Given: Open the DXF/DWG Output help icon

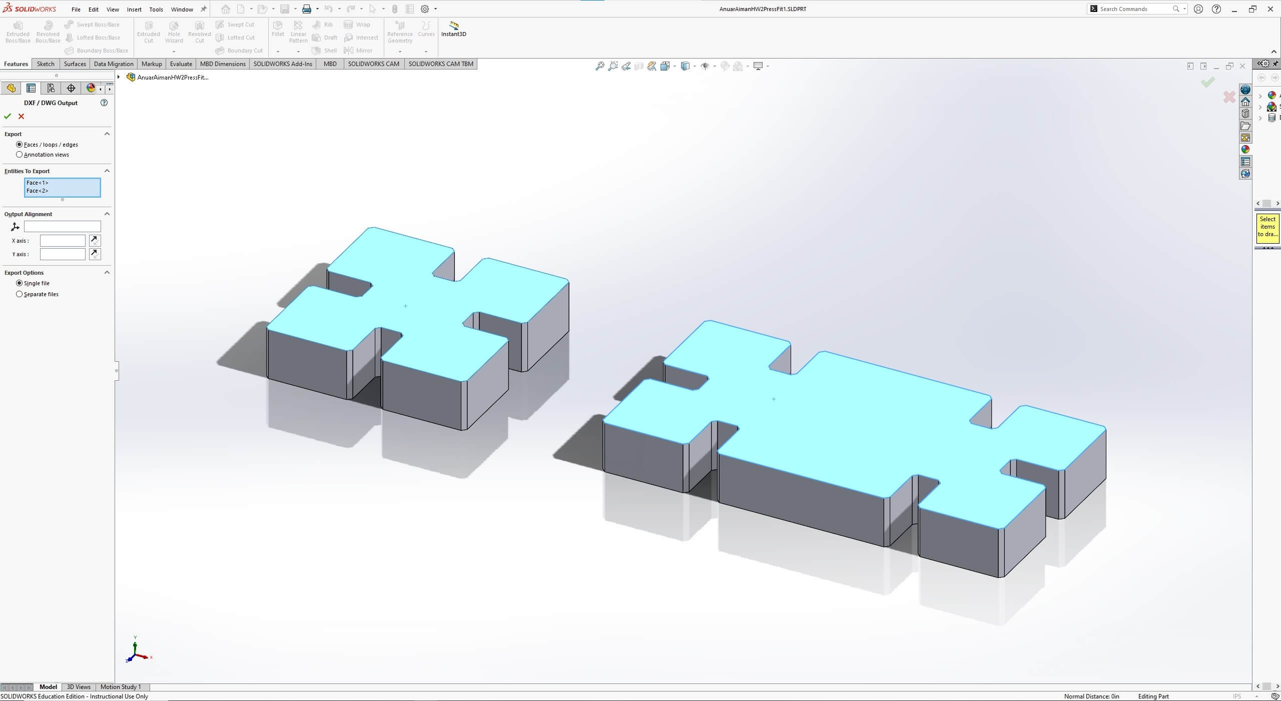Looking at the screenshot, I should 104,103.
